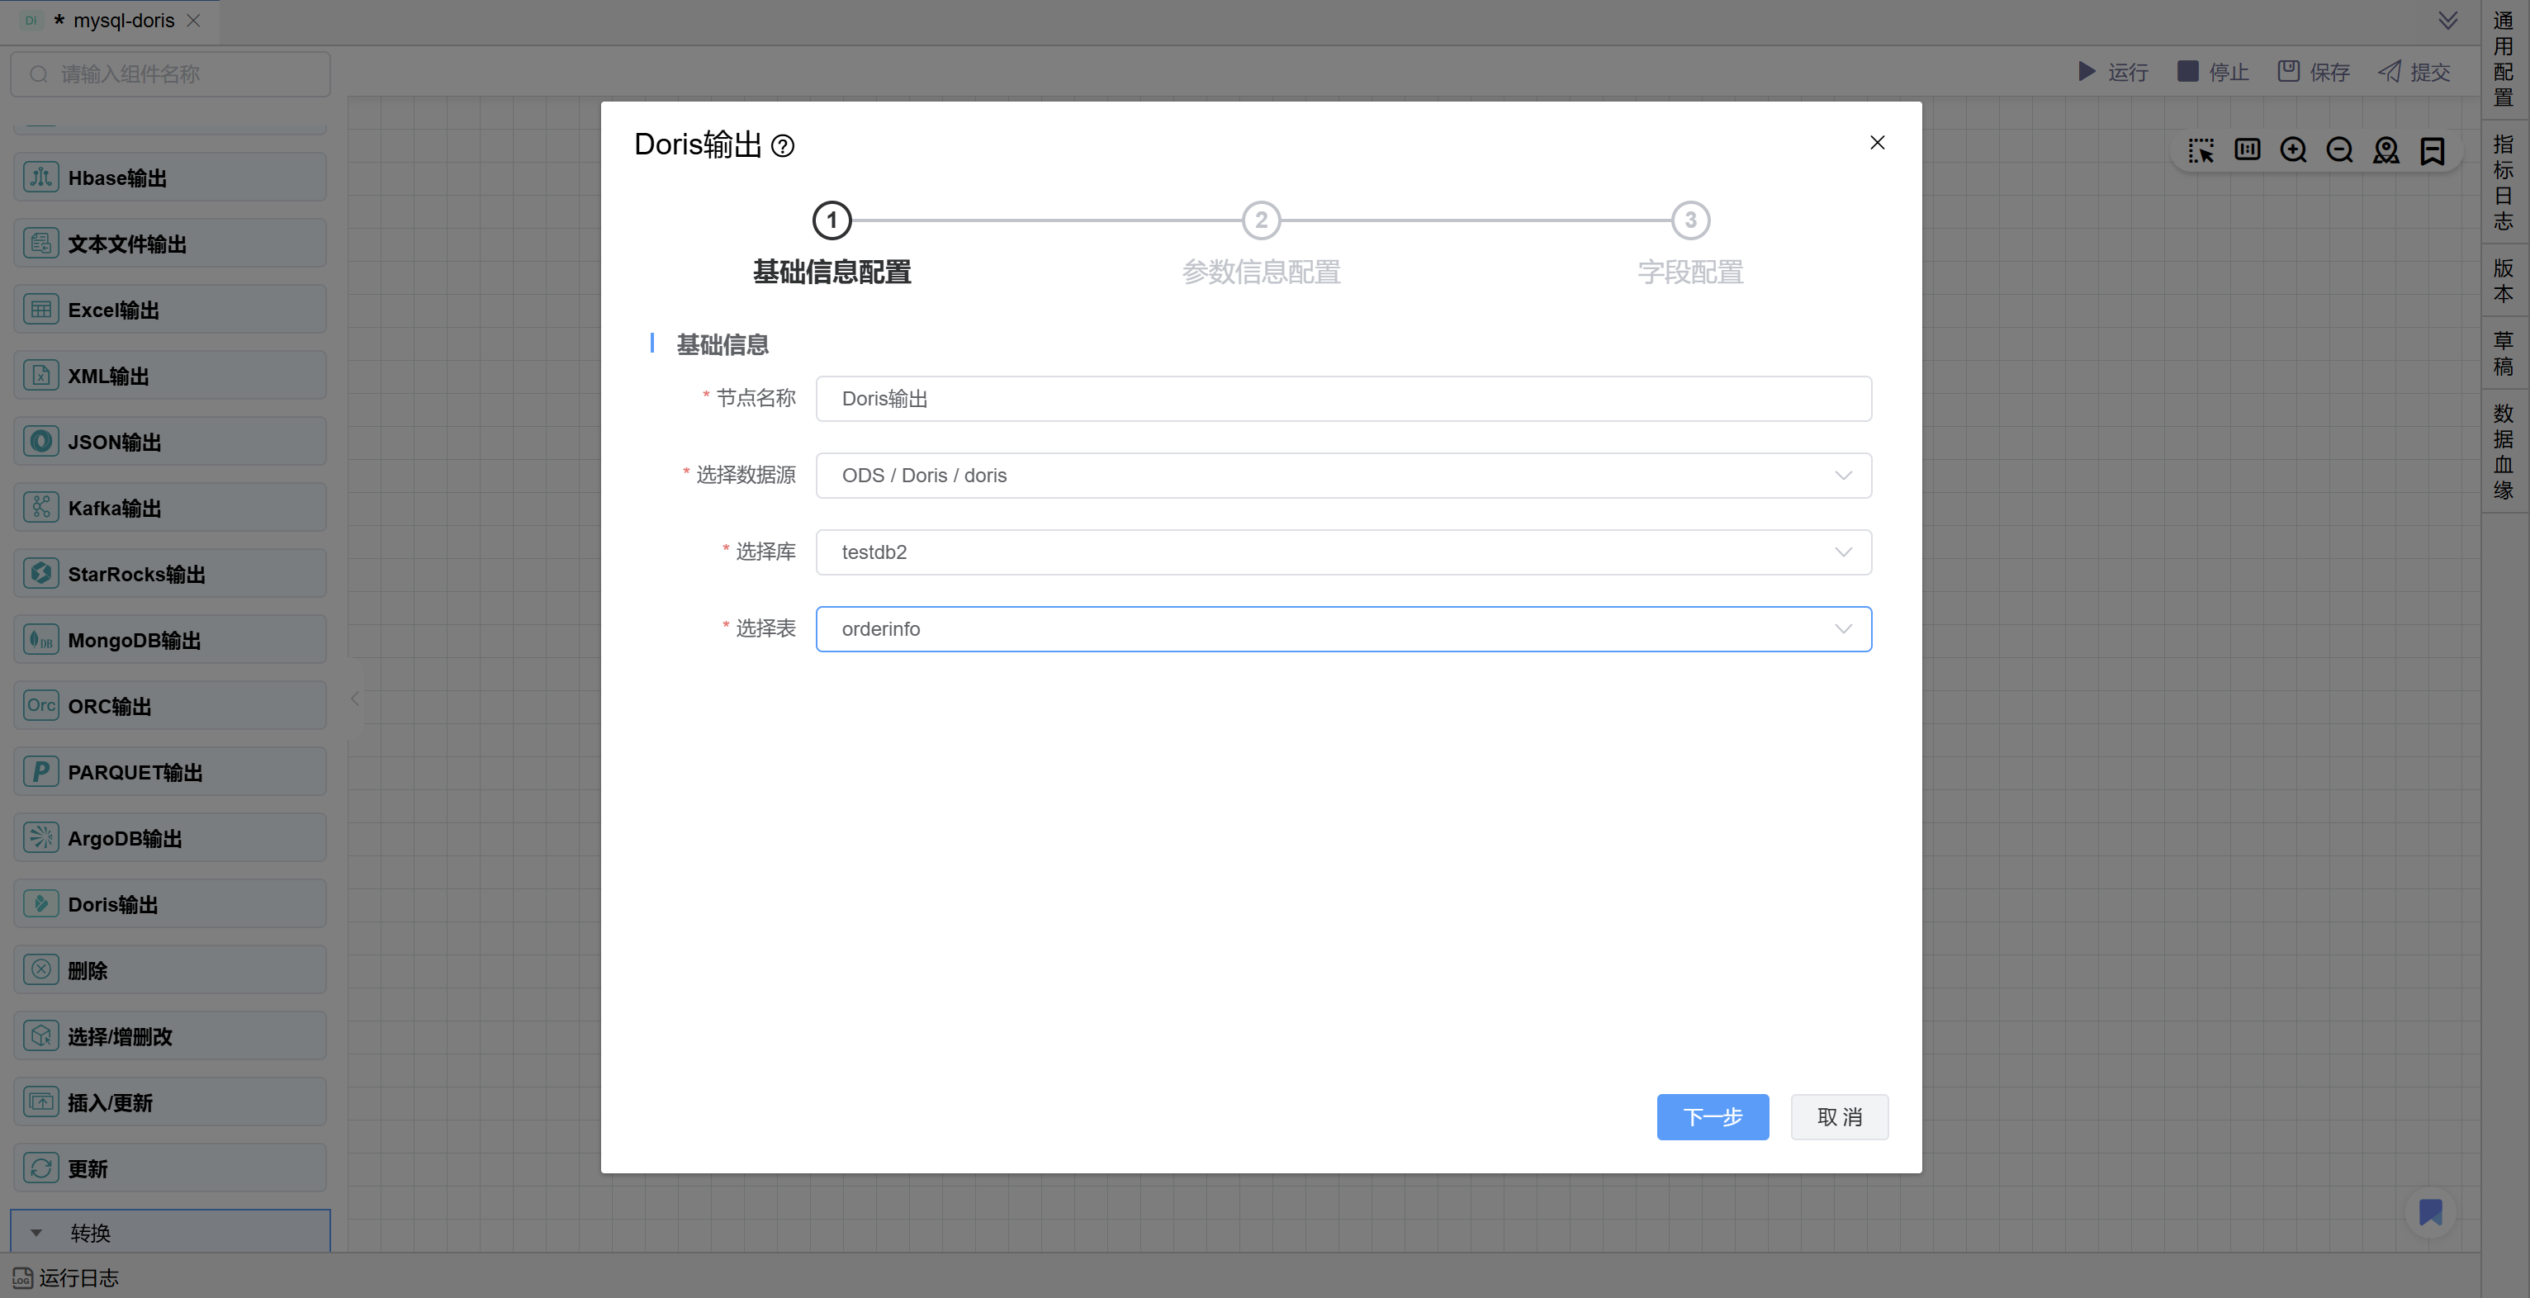Click the fit-to-screen icon in canvas toolbar
This screenshot has height=1298, width=2530.
(x=2247, y=150)
